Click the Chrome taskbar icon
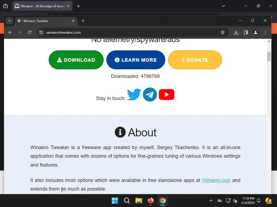The image size is (277, 207). pos(163,201)
